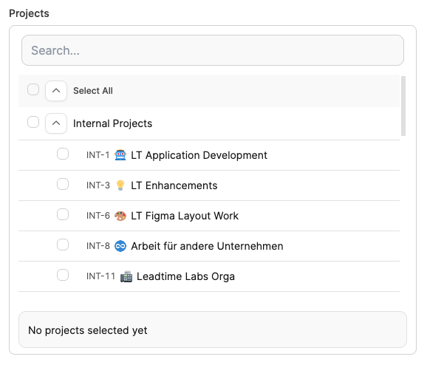Click the Select All label text
427x365 pixels.
click(x=93, y=91)
